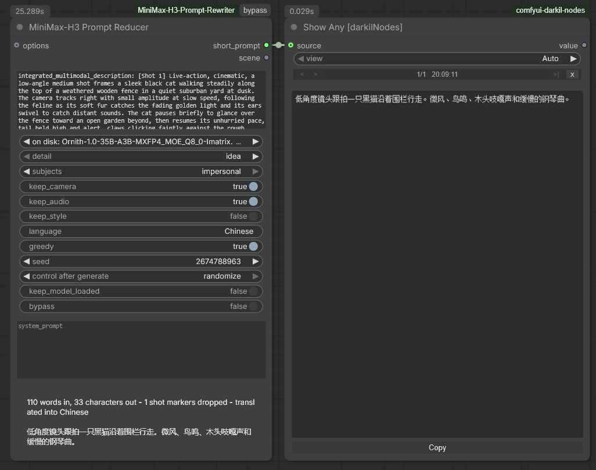Click the MiniMax-H3 Prompt Reducer title
596x470 pixels.
click(88, 27)
